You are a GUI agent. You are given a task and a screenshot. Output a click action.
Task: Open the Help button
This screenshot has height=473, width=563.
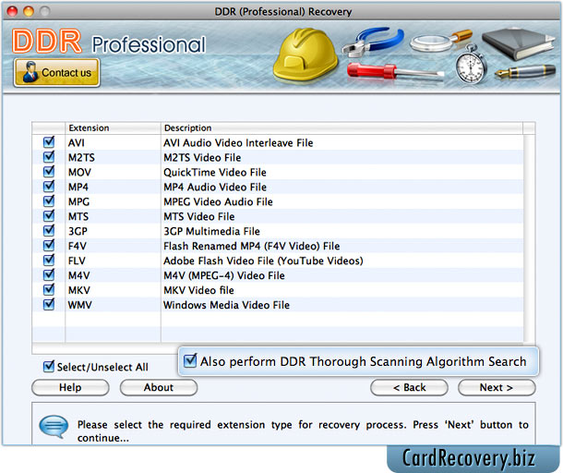(x=70, y=387)
